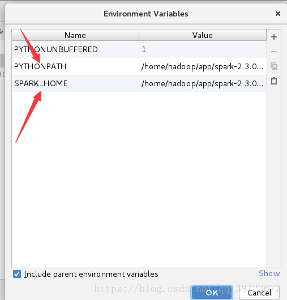
Task: Click the Include parent environment variables label
Action: coord(91,274)
